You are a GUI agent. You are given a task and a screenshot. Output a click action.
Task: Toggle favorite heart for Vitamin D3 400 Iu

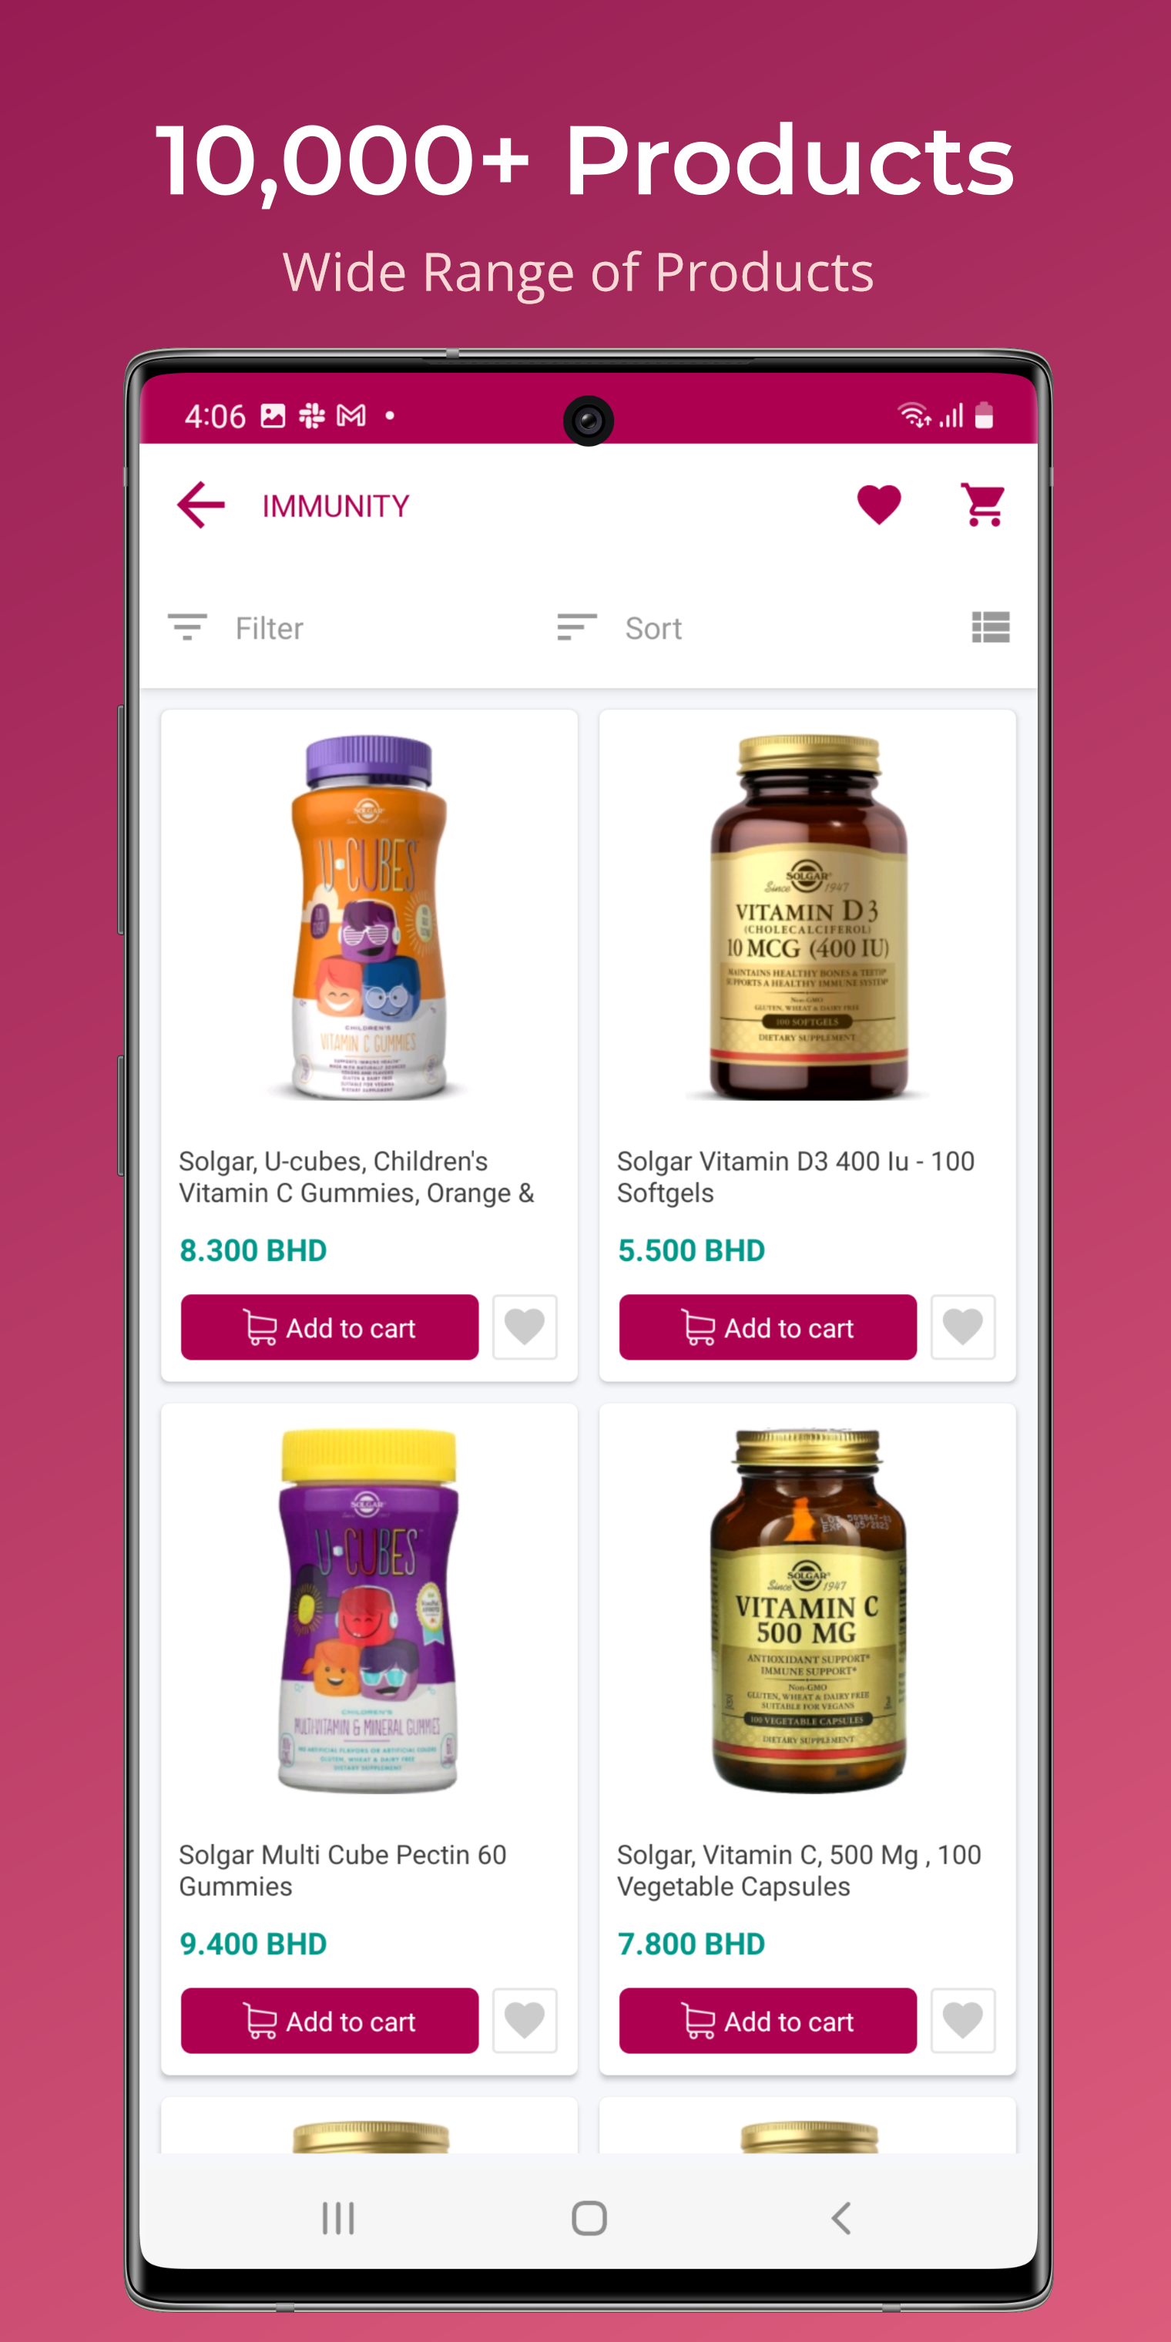click(963, 1327)
